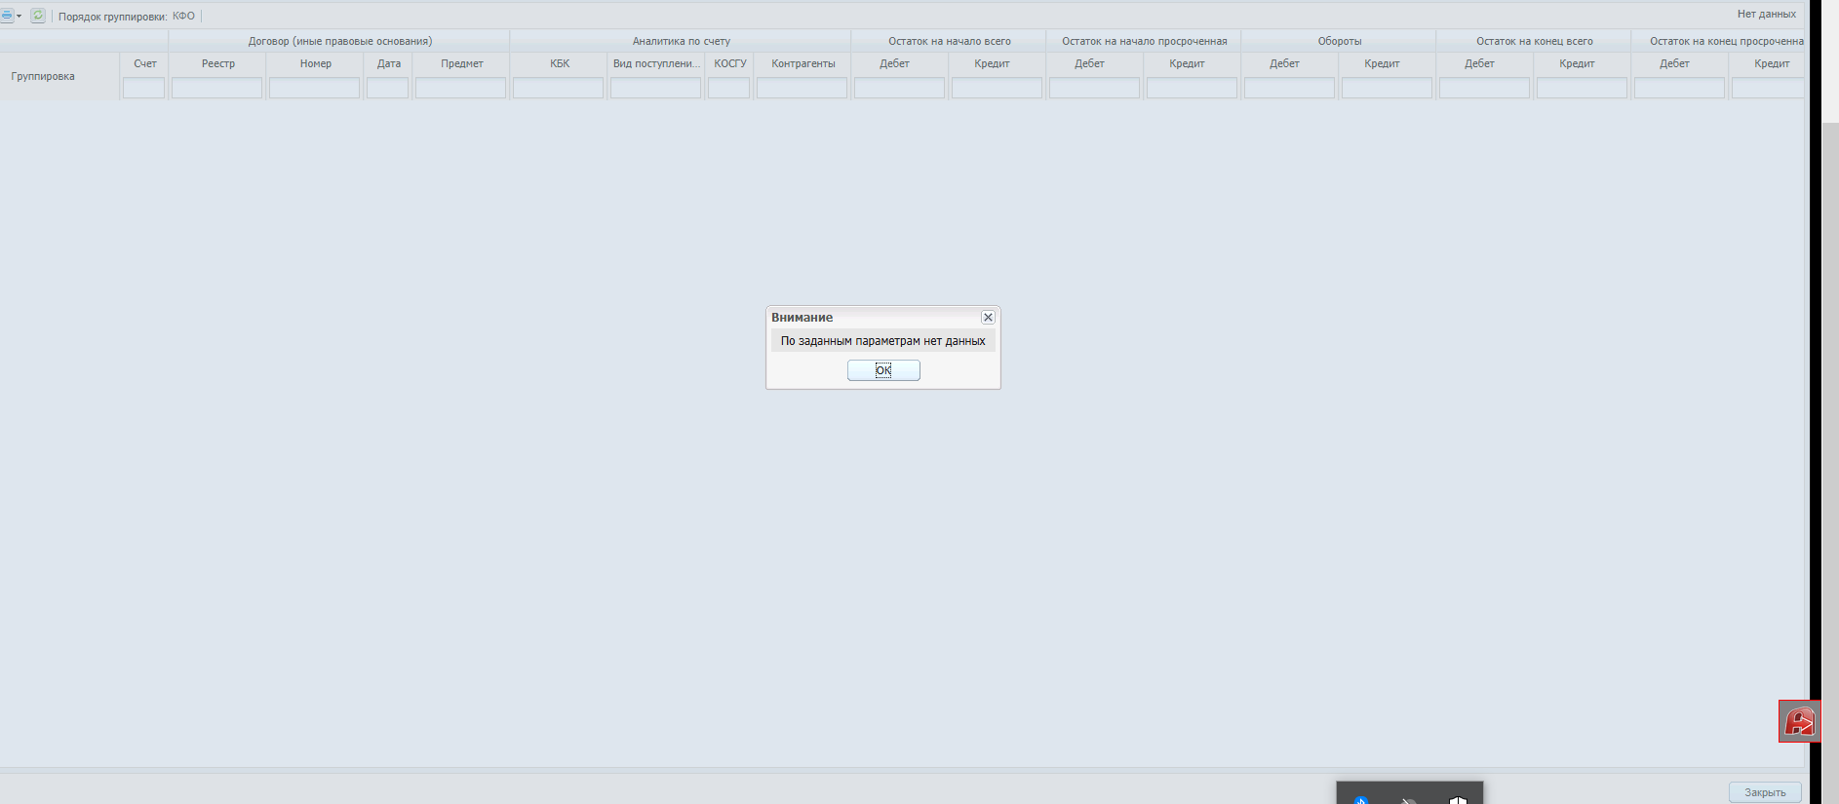Click the dialog message По заданным параметрам нет данных
1839x804 pixels.
(x=883, y=341)
